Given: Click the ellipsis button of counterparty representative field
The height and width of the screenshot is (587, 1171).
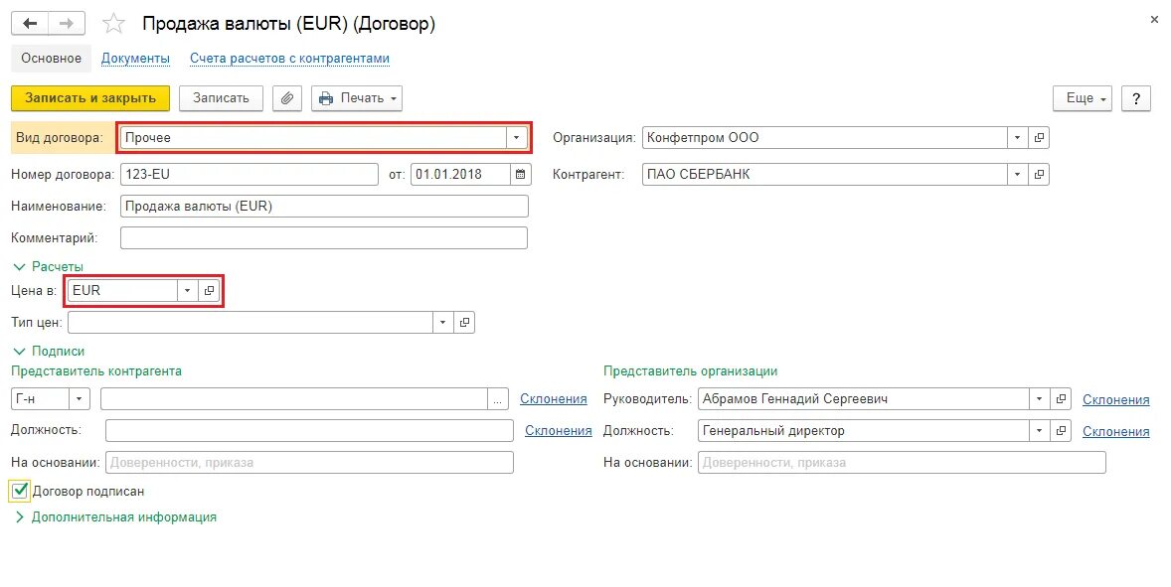Looking at the screenshot, I should (x=498, y=399).
